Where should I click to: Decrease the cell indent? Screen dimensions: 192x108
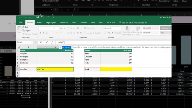[x=78, y=33]
